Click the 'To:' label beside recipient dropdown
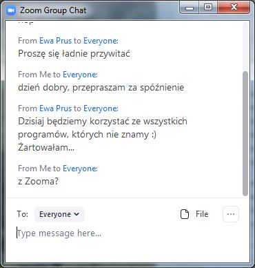 [22, 214]
